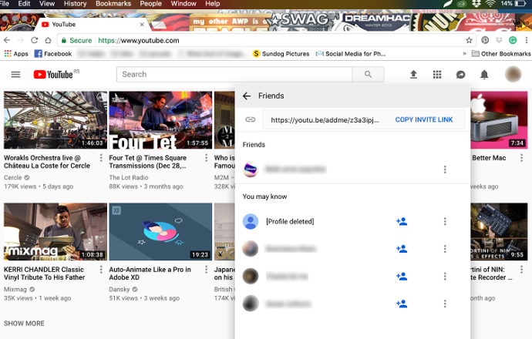Open the Apps bookmarks shortcut

(x=16, y=54)
